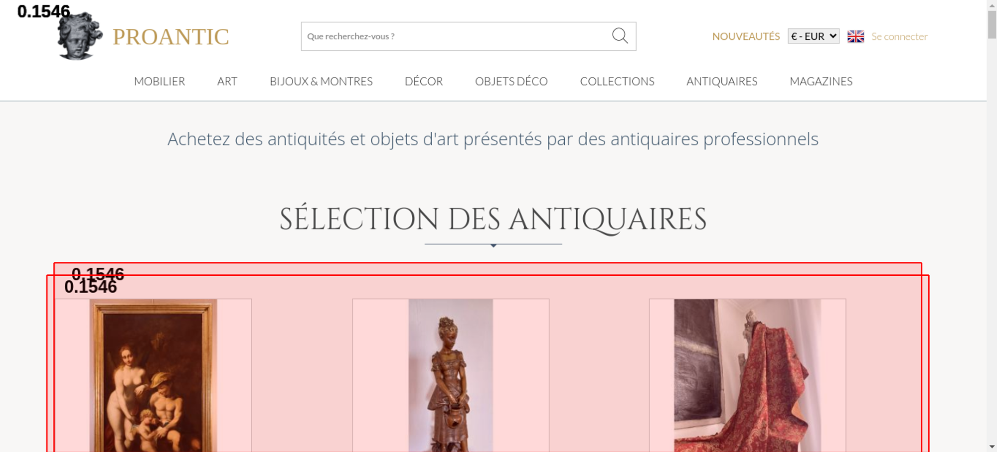Open the MAGAZINES menu
The width and height of the screenshot is (997, 452).
[821, 81]
